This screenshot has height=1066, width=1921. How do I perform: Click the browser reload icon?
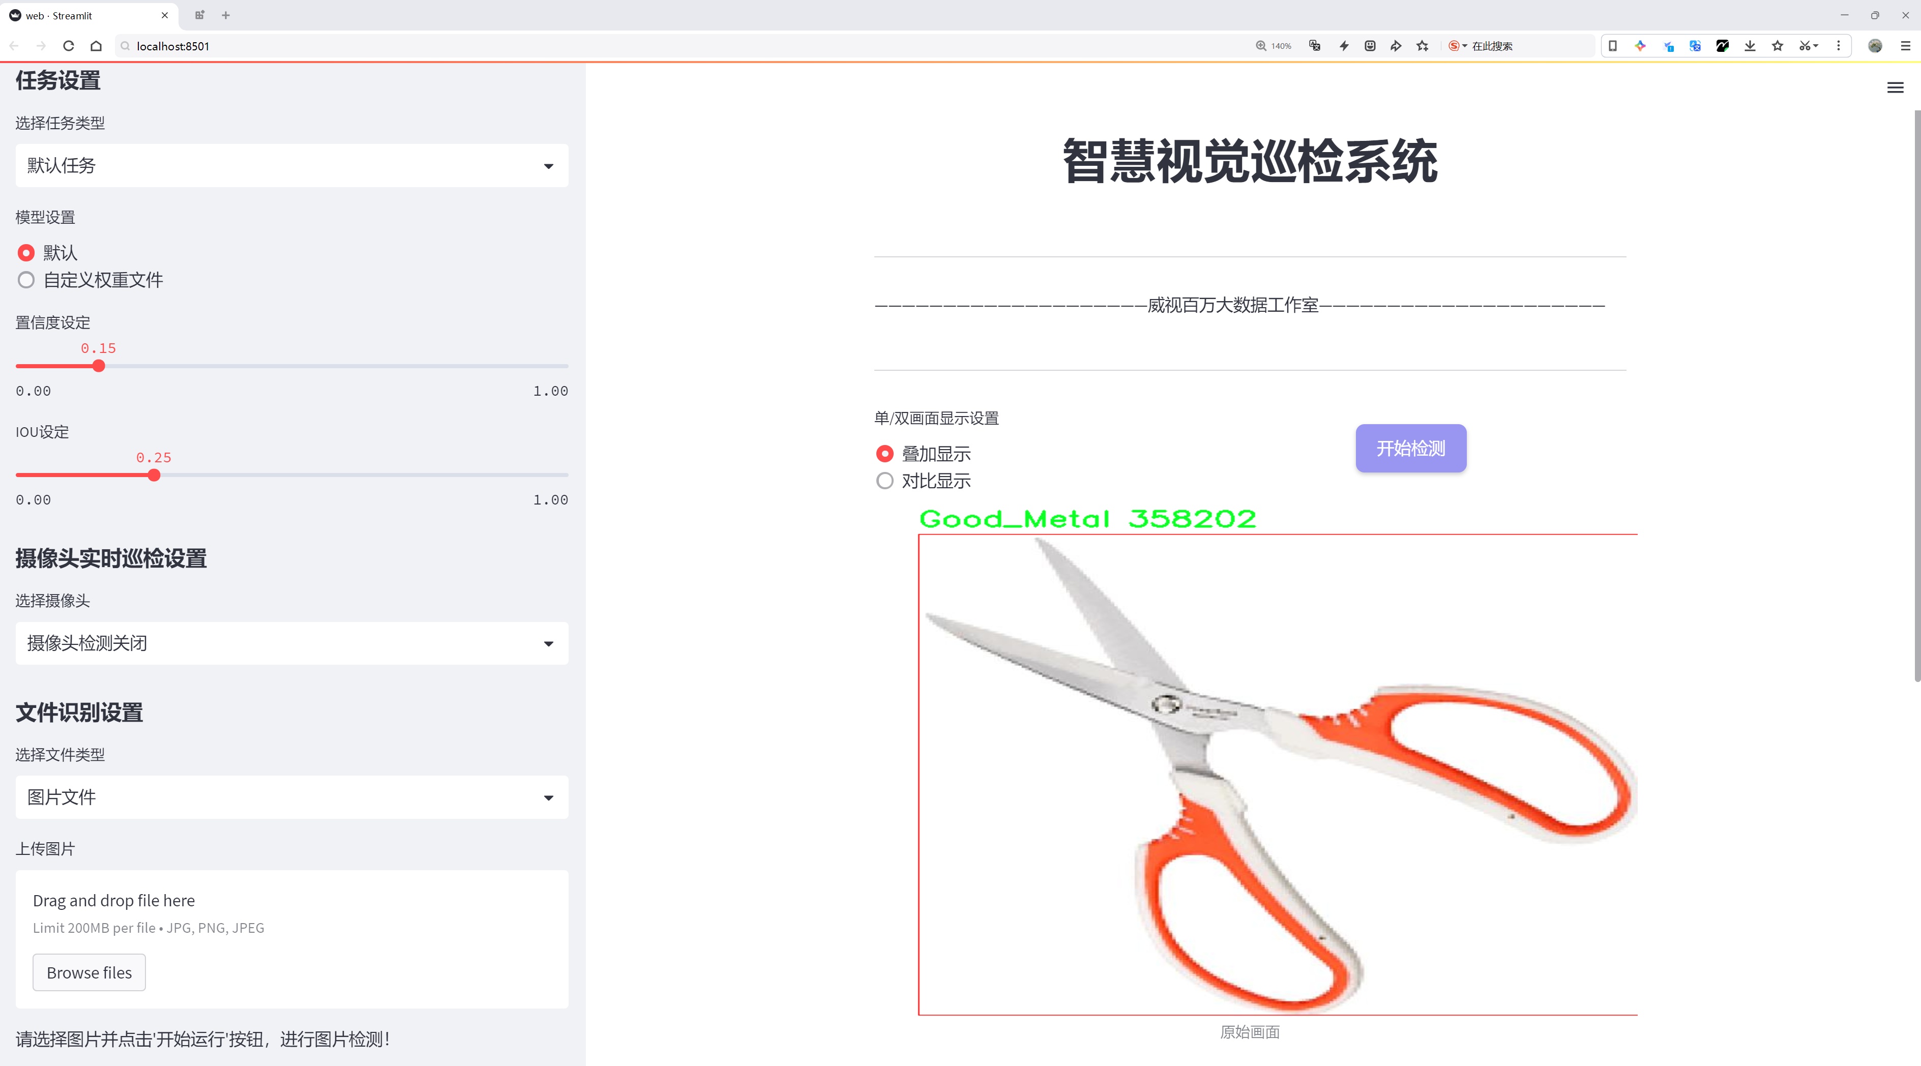(x=69, y=45)
